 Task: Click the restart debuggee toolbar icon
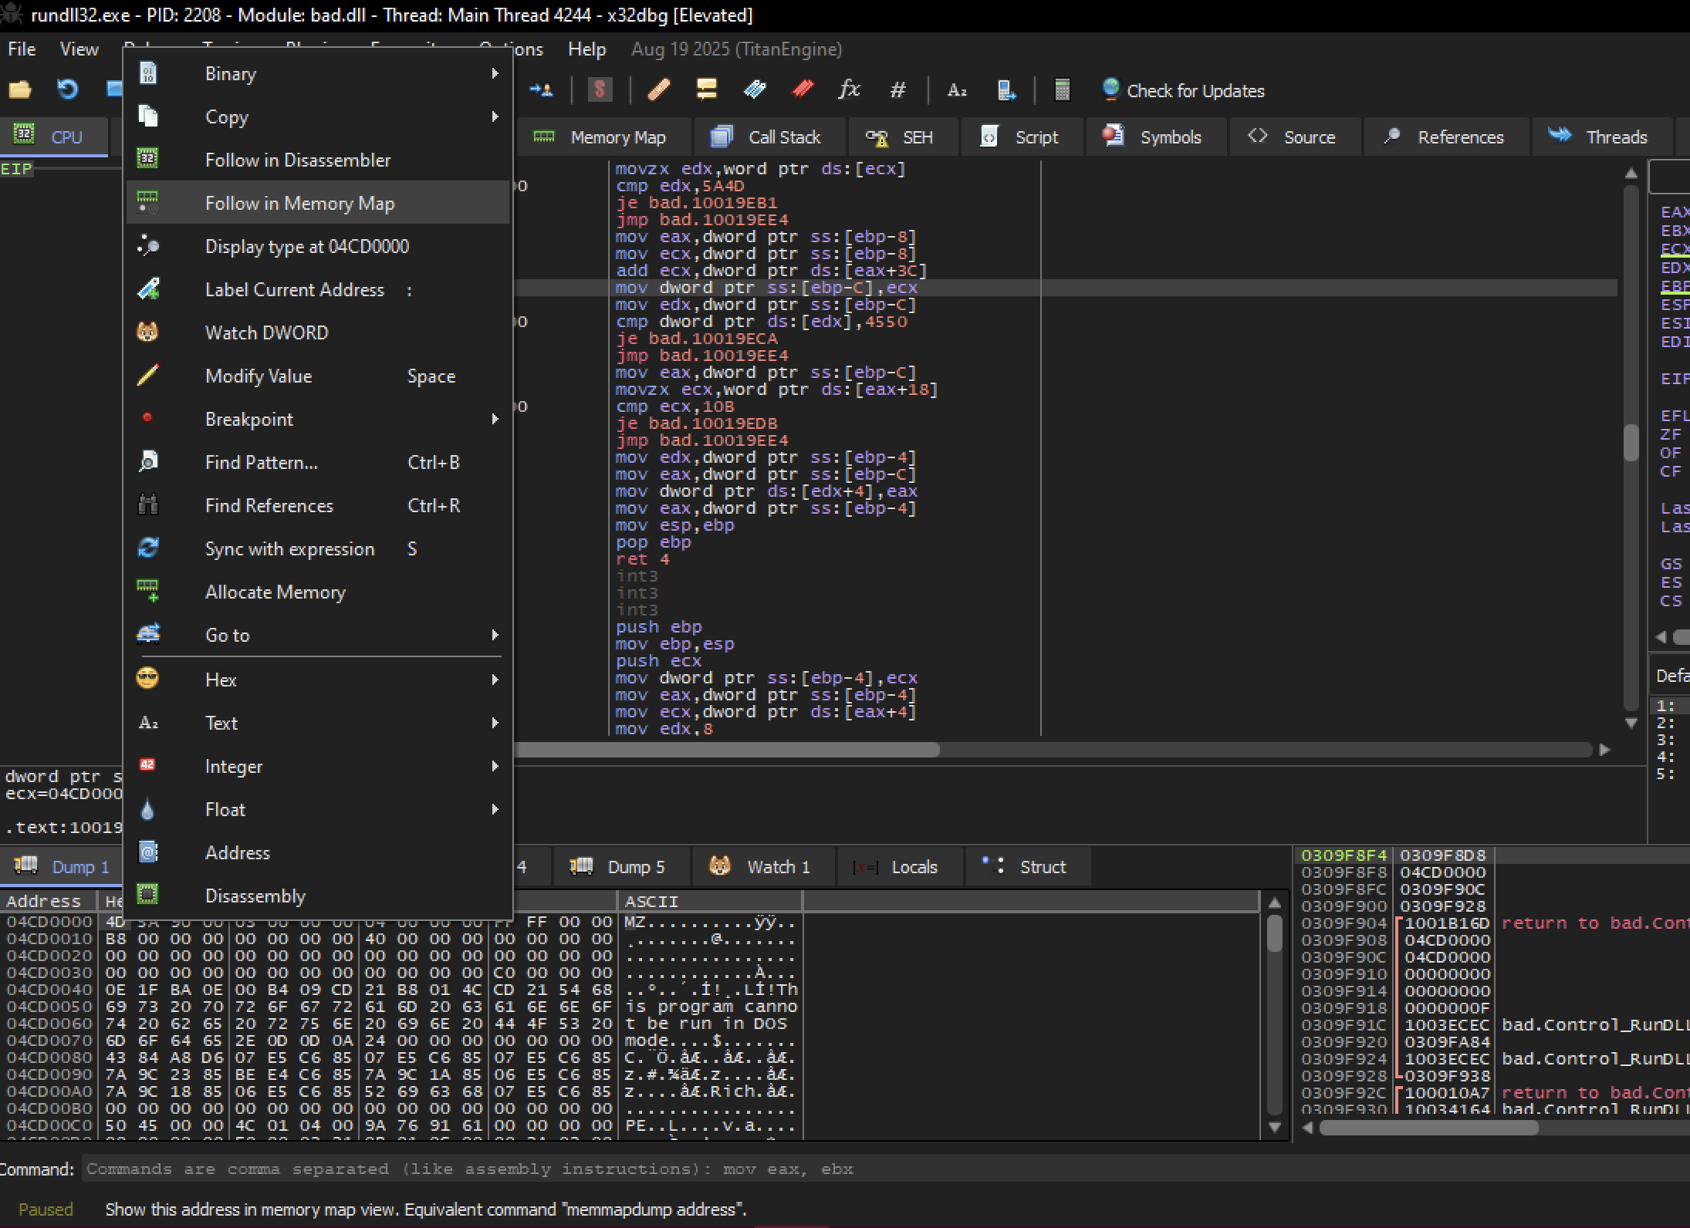[x=67, y=90]
